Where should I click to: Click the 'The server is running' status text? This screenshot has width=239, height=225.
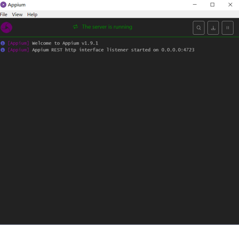107,27
